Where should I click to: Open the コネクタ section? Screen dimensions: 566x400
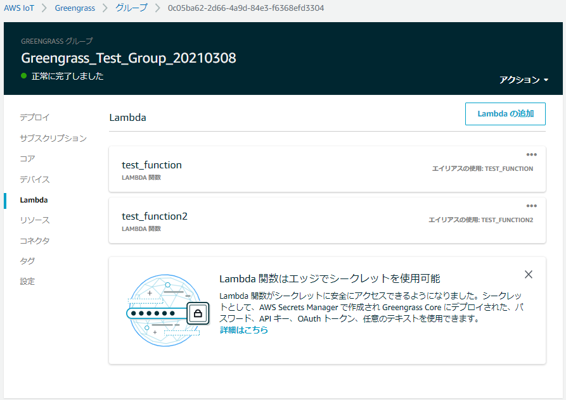point(35,241)
